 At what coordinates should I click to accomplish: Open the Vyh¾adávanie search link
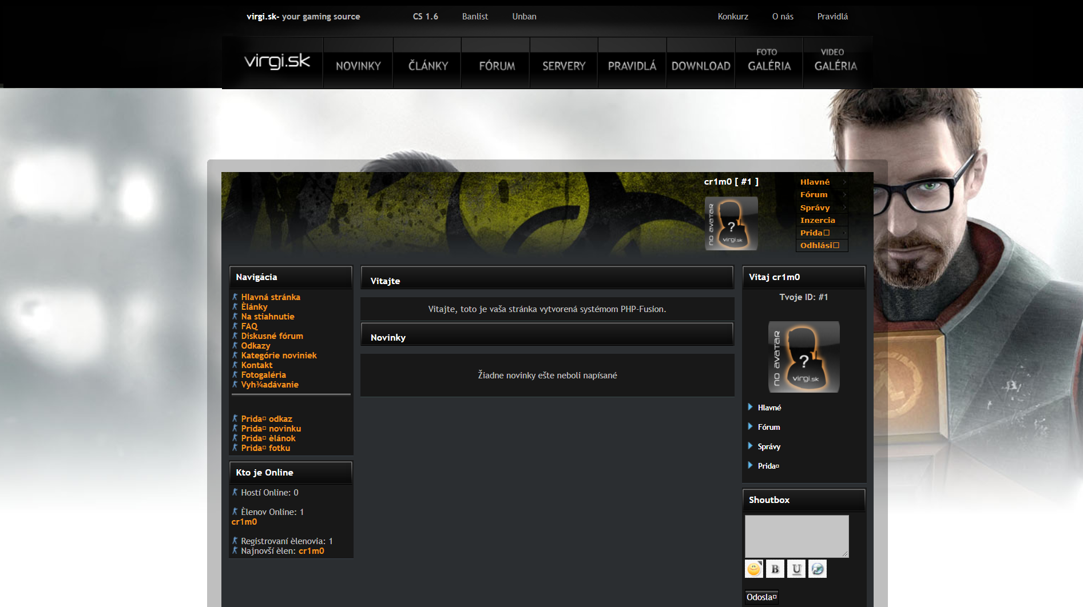coord(270,385)
